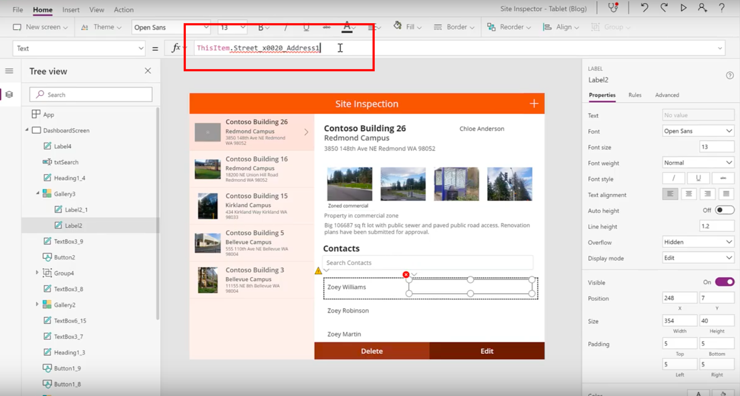Screen dimensions: 740x396
Task: Open the Display mode Edit dropdown
Action: pyautogui.click(x=698, y=258)
